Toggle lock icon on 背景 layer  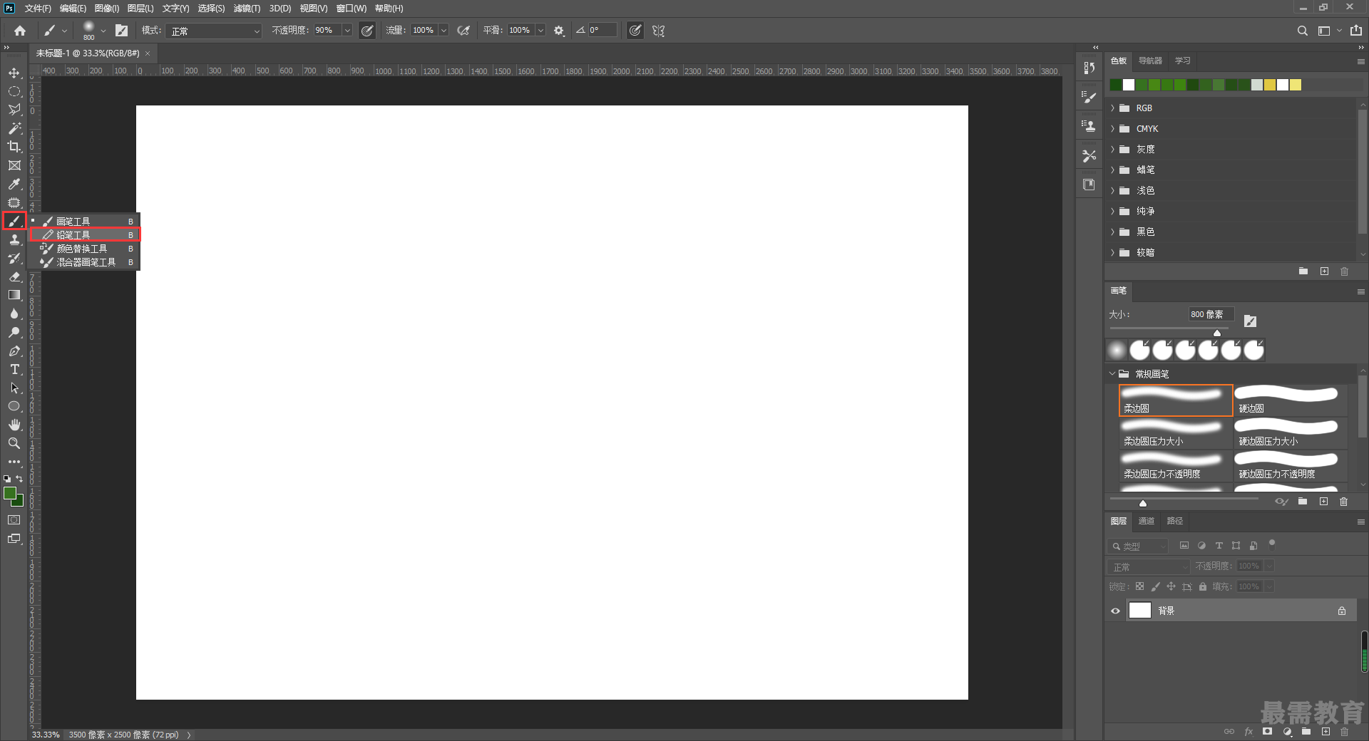pos(1342,611)
